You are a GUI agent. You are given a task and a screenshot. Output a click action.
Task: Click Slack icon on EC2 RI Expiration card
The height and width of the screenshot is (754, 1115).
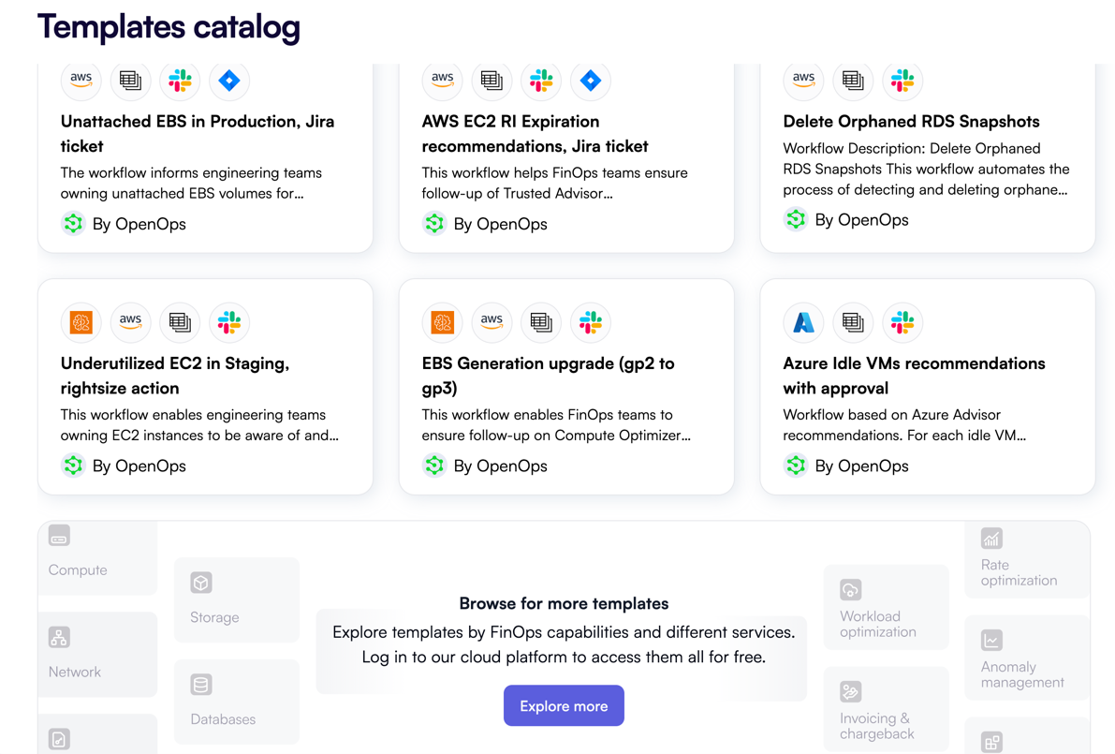coord(541,81)
